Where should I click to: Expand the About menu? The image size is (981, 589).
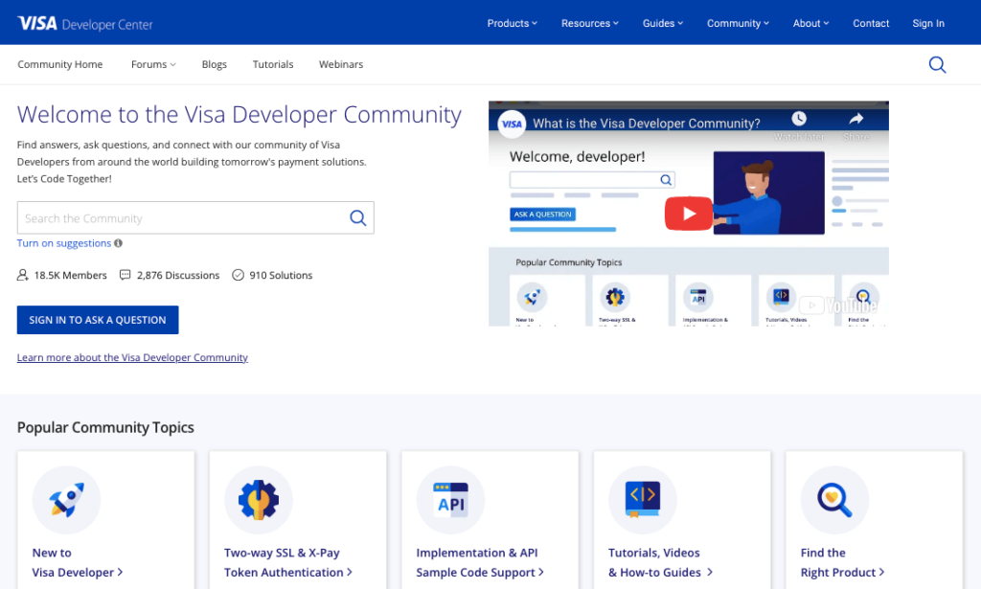pyautogui.click(x=810, y=23)
